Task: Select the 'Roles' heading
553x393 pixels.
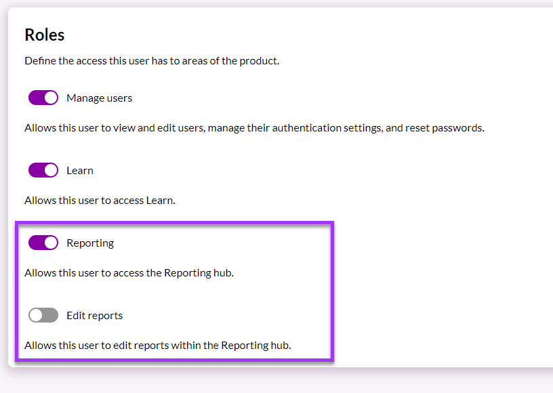Action: (x=45, y=35)
